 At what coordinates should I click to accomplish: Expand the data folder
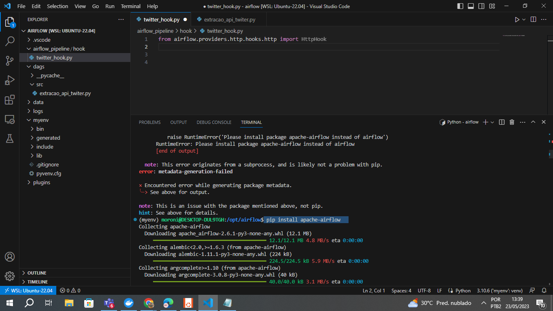click(x=75, y=102)
